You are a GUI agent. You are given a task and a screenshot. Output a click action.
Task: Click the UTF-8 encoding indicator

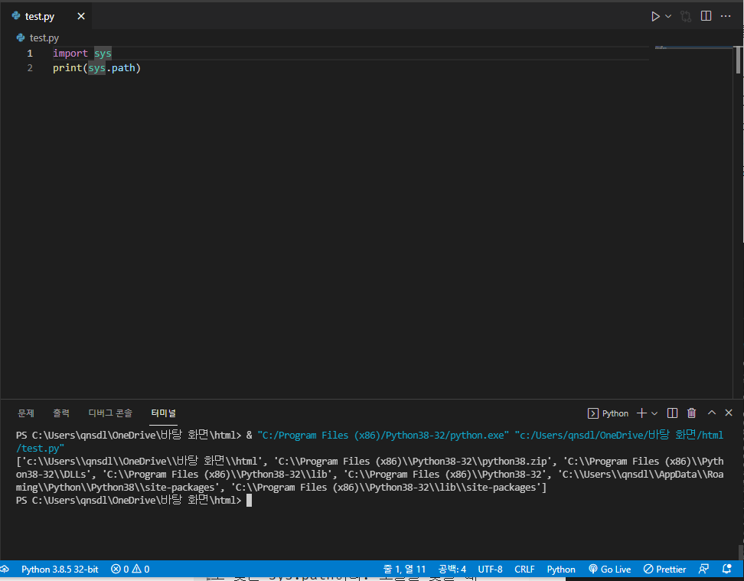[x=490, y=569]
